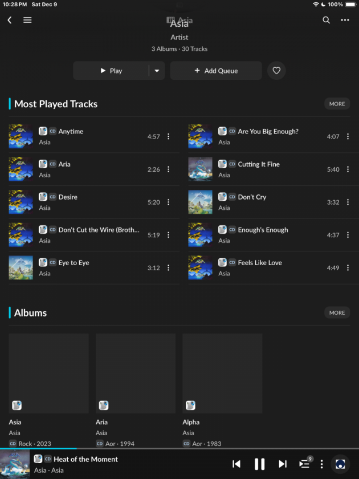Play Cutting It Fine track
This screenshot has height=479, width=359.
click(x=274, y=169)
